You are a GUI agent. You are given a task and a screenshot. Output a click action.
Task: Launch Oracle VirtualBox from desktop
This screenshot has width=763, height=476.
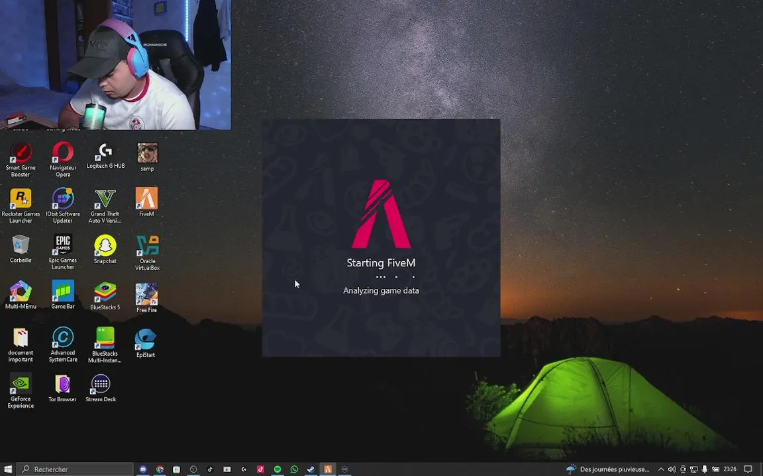[148, 253]
